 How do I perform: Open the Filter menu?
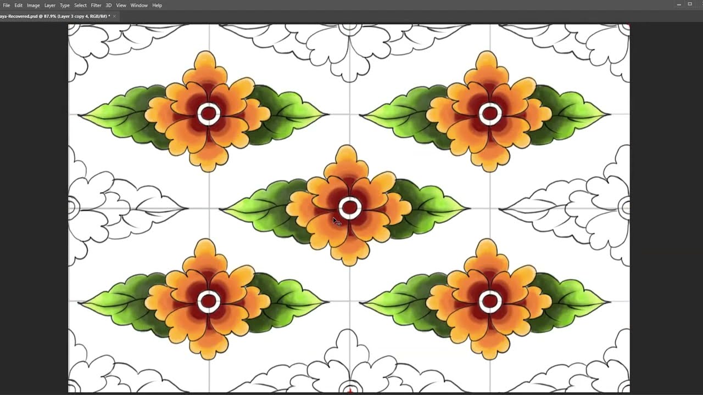tap(96, 5)
